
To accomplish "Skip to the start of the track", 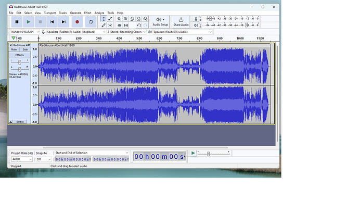I will (x=52, y=22).
